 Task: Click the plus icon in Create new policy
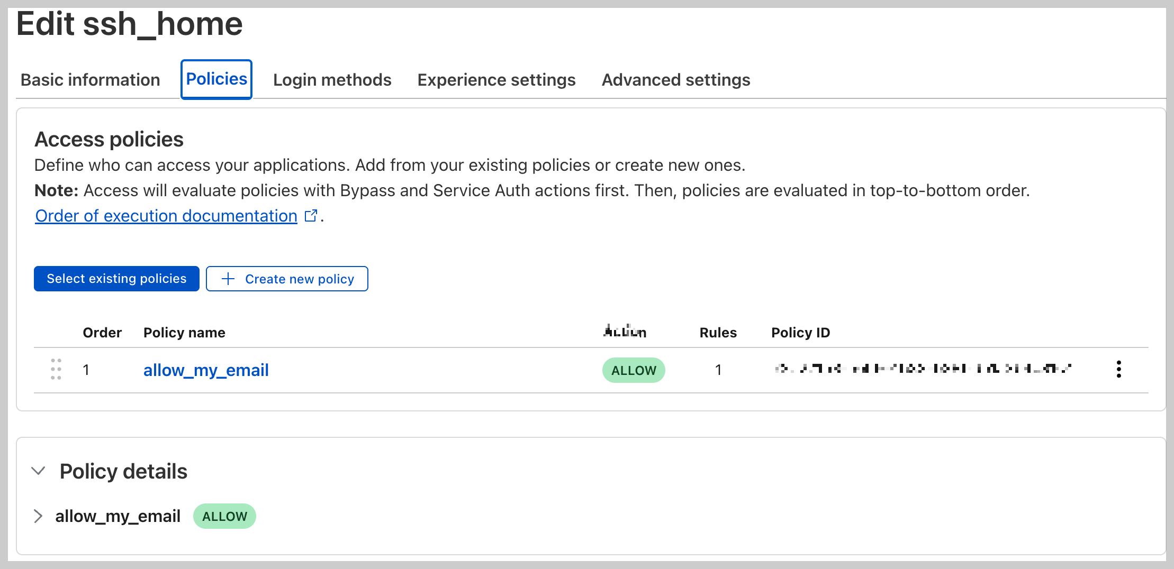228,279
